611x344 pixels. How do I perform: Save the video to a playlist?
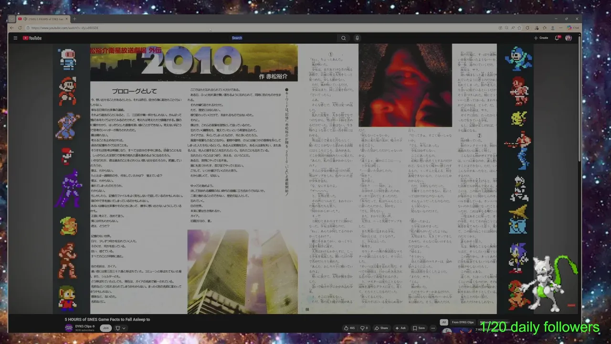point(419,328)
